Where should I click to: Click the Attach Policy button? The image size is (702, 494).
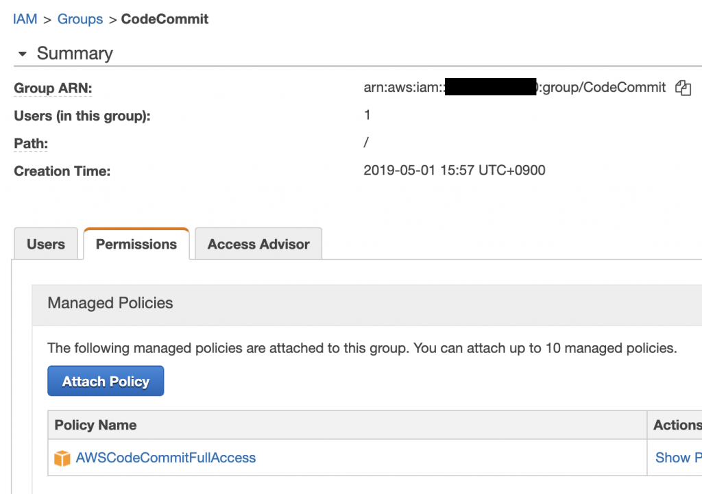click(106, 381)
